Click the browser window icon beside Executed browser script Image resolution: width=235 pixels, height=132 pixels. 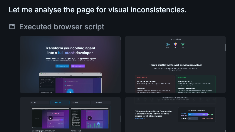[12, 27]
